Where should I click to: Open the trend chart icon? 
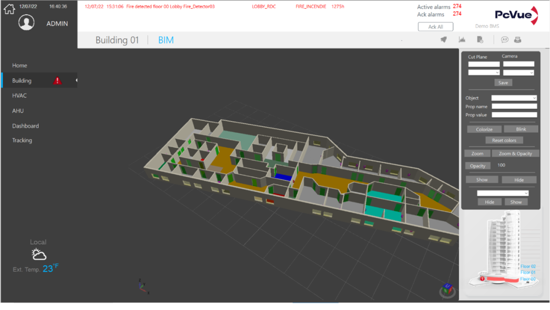[x=461, y=39]
